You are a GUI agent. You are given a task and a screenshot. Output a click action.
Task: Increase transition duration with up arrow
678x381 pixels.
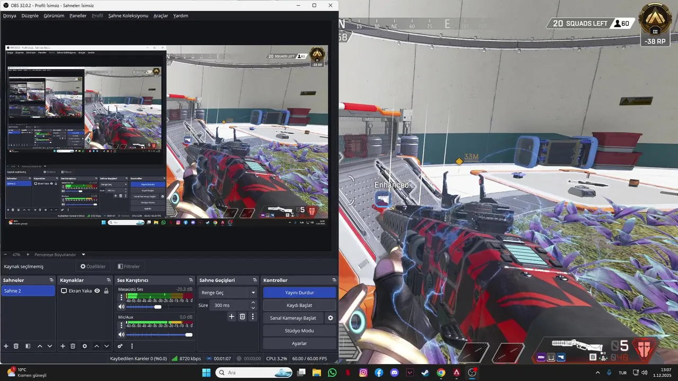point(253,303)
